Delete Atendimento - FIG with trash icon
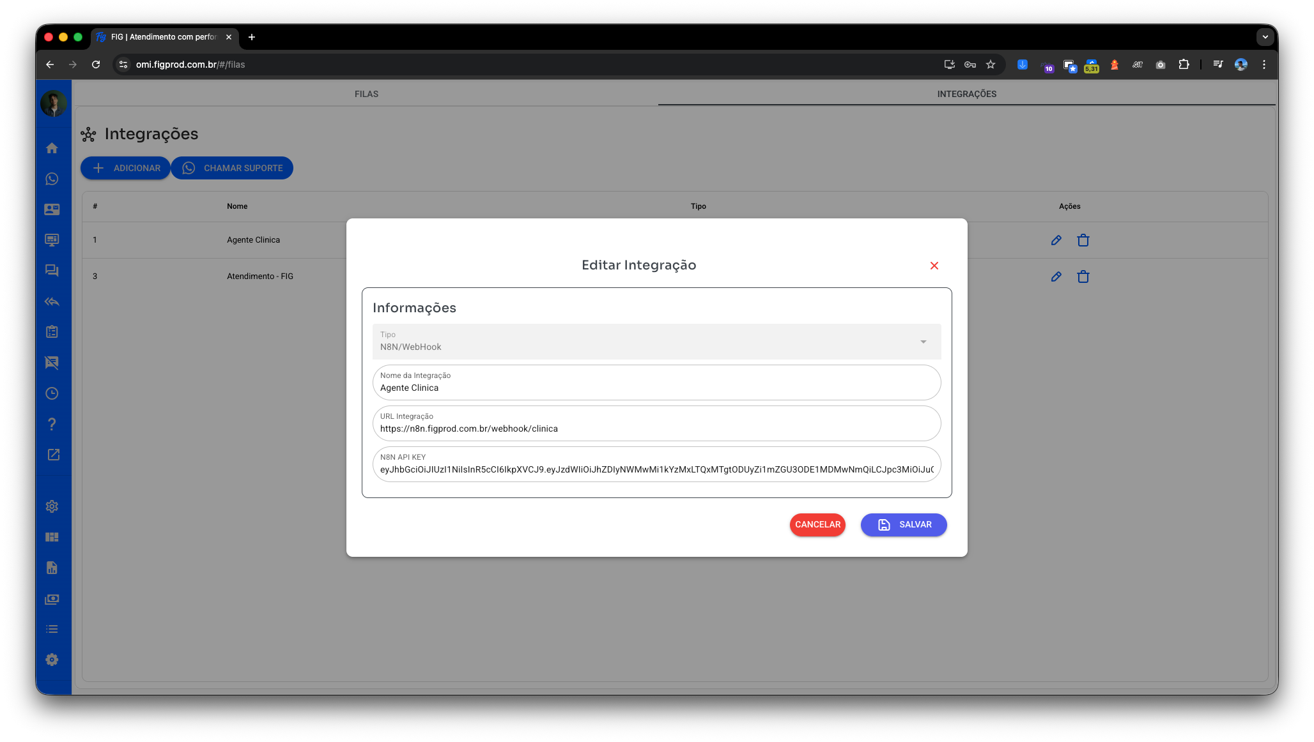This screenshot has height=742, width=1314. (x=1083, y=276)
